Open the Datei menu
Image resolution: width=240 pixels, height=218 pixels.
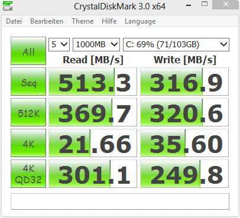[14, 21]
